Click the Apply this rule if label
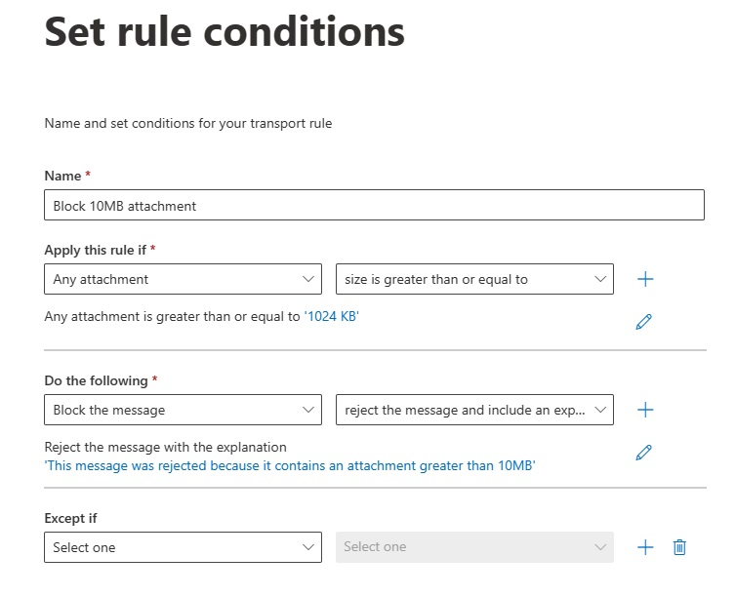 click(x=96, y=250)
